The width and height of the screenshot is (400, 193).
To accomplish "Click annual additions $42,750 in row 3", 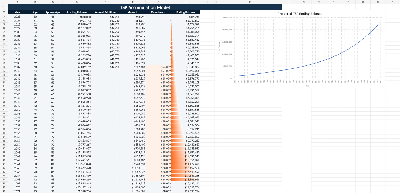I will coord(106,17).
